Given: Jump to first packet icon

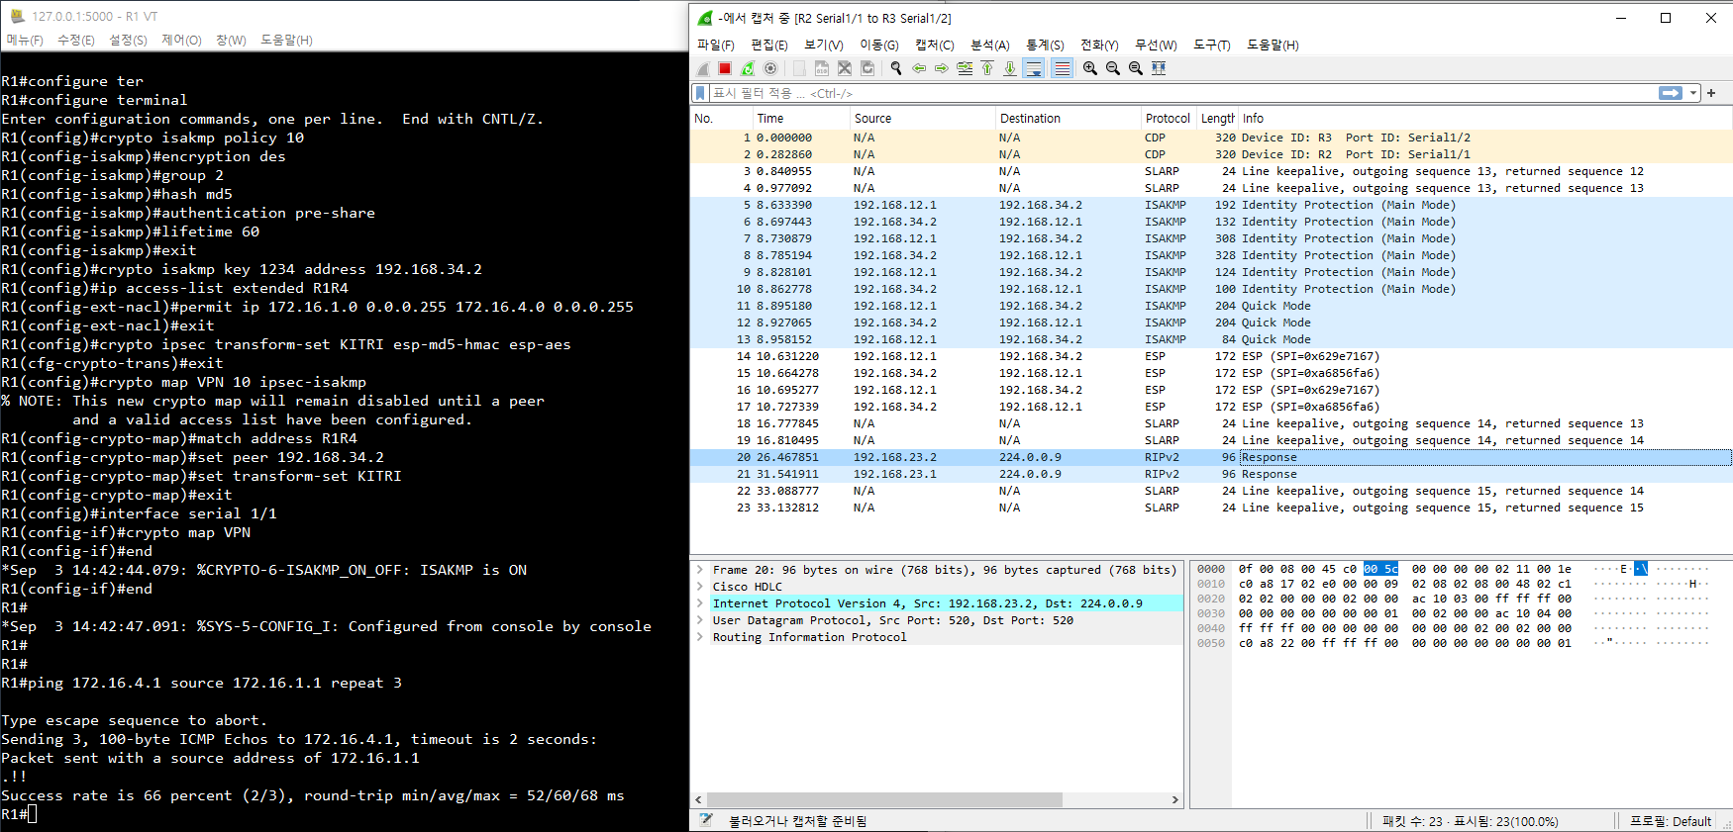Looking at the screenshot, I should pos(987,68).
